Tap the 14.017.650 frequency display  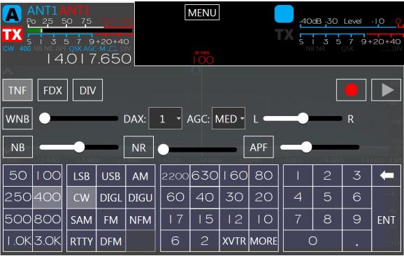[x=89, y=59]
